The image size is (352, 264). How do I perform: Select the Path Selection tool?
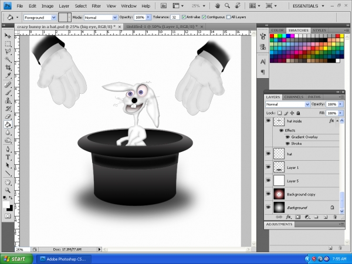point(8,165)
